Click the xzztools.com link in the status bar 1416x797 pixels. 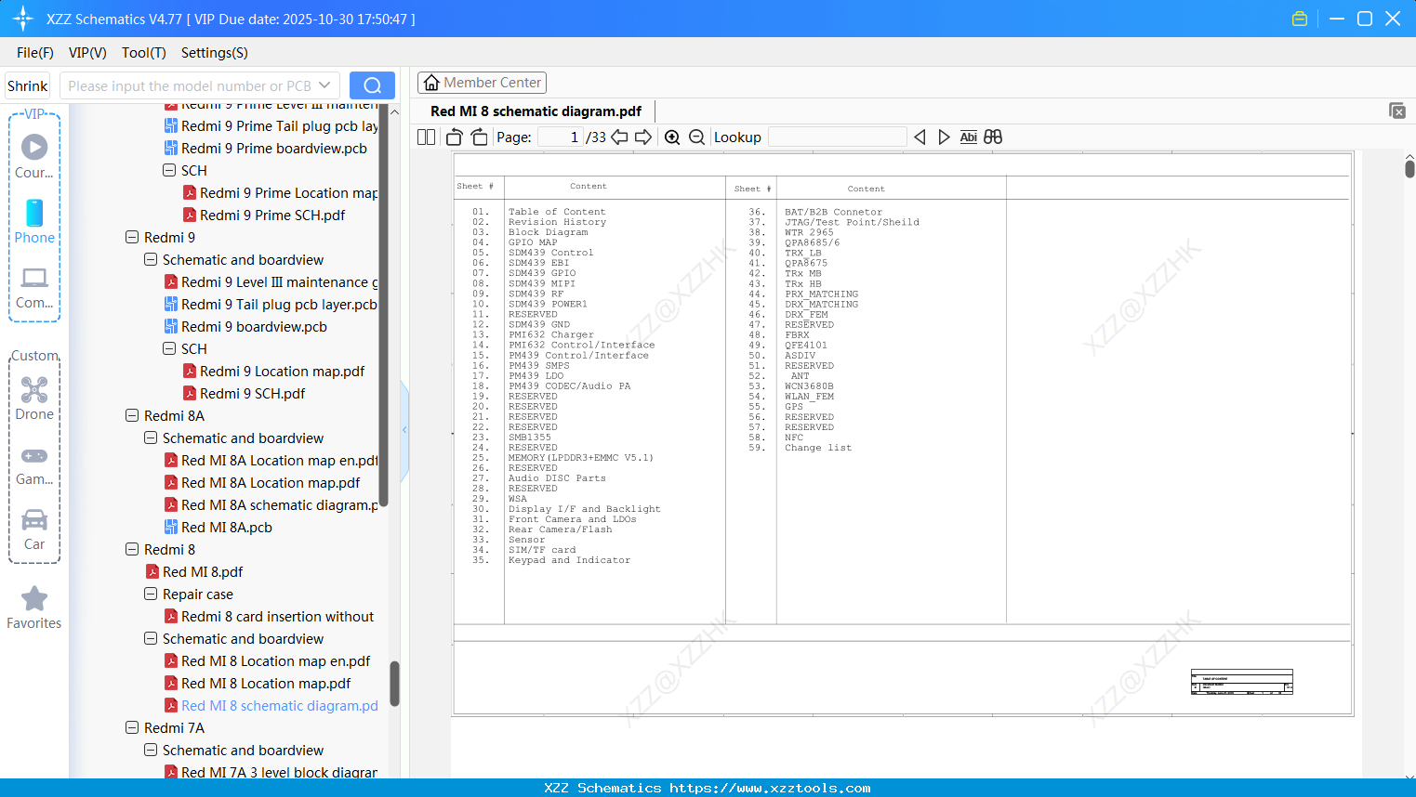click(770, 788)
